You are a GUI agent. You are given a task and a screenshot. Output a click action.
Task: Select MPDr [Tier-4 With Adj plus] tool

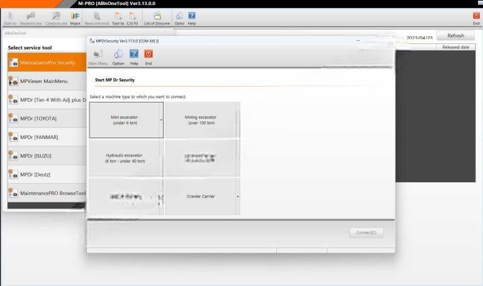47,100
